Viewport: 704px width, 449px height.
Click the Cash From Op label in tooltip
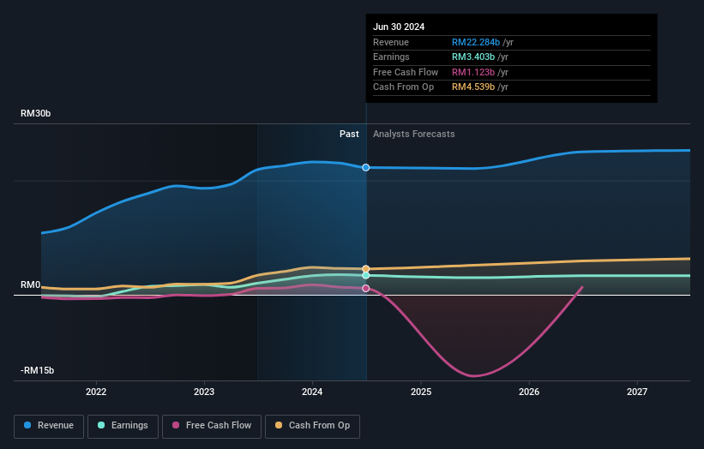point(403,87)
